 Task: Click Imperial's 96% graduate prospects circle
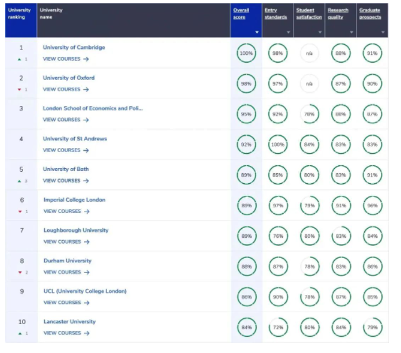pos(373,206)
